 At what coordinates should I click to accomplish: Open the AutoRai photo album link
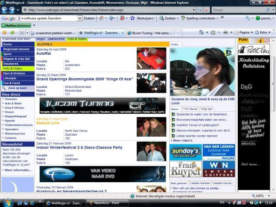(44, 53)
